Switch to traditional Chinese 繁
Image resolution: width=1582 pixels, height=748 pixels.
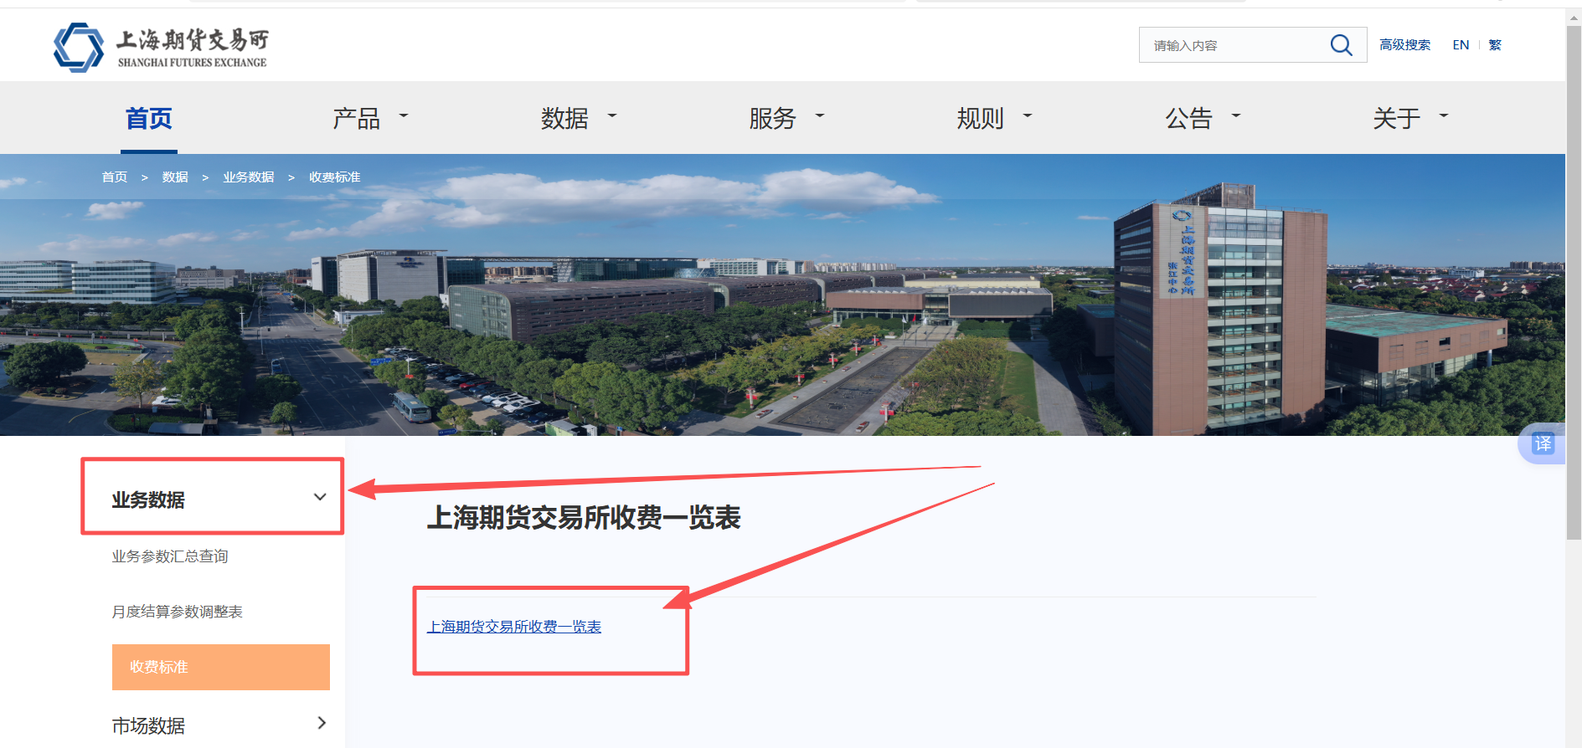point(1495,45)
